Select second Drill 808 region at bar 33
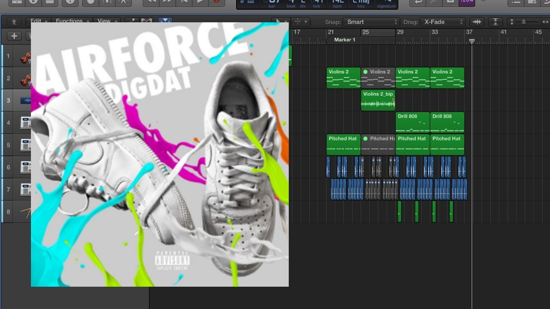Screen dimensions: 550x309 click(447, 122)
